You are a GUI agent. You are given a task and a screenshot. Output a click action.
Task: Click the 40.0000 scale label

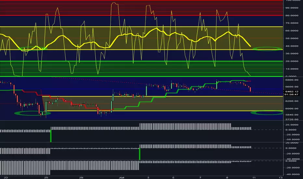click(292, 46)
